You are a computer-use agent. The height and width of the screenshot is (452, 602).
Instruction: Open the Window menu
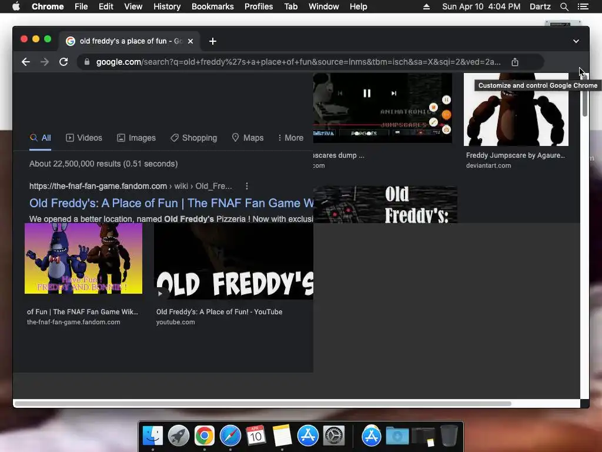(324, 6)
